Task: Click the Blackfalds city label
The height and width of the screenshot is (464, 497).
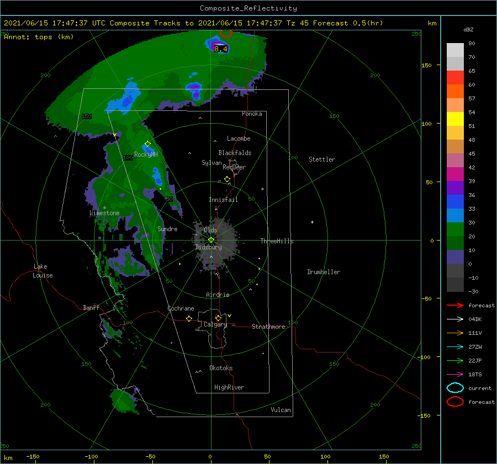Action: [235, 153]
